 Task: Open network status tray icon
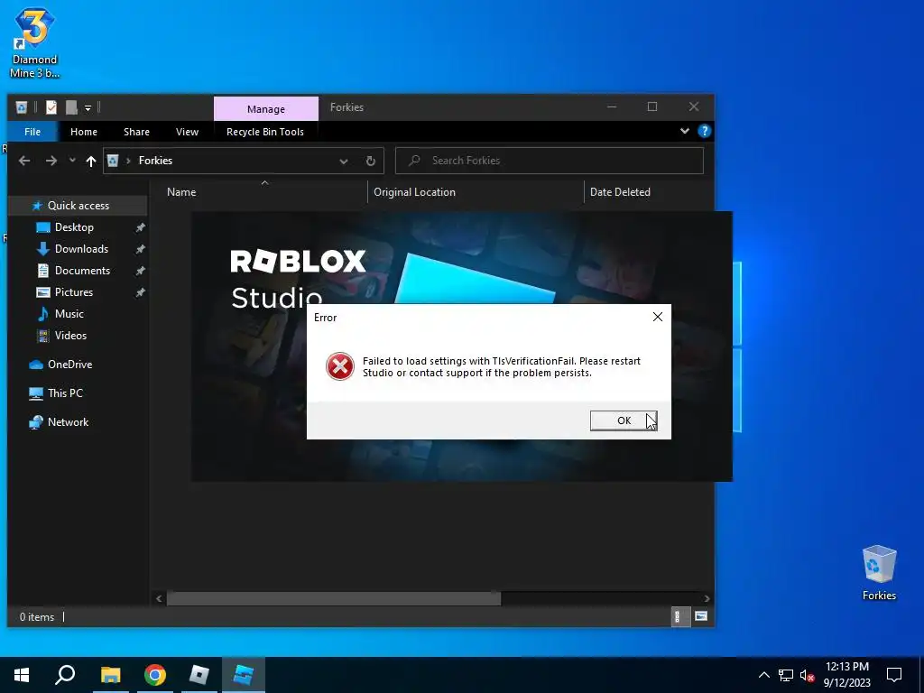pyautogui.click(x=786, y=675)
